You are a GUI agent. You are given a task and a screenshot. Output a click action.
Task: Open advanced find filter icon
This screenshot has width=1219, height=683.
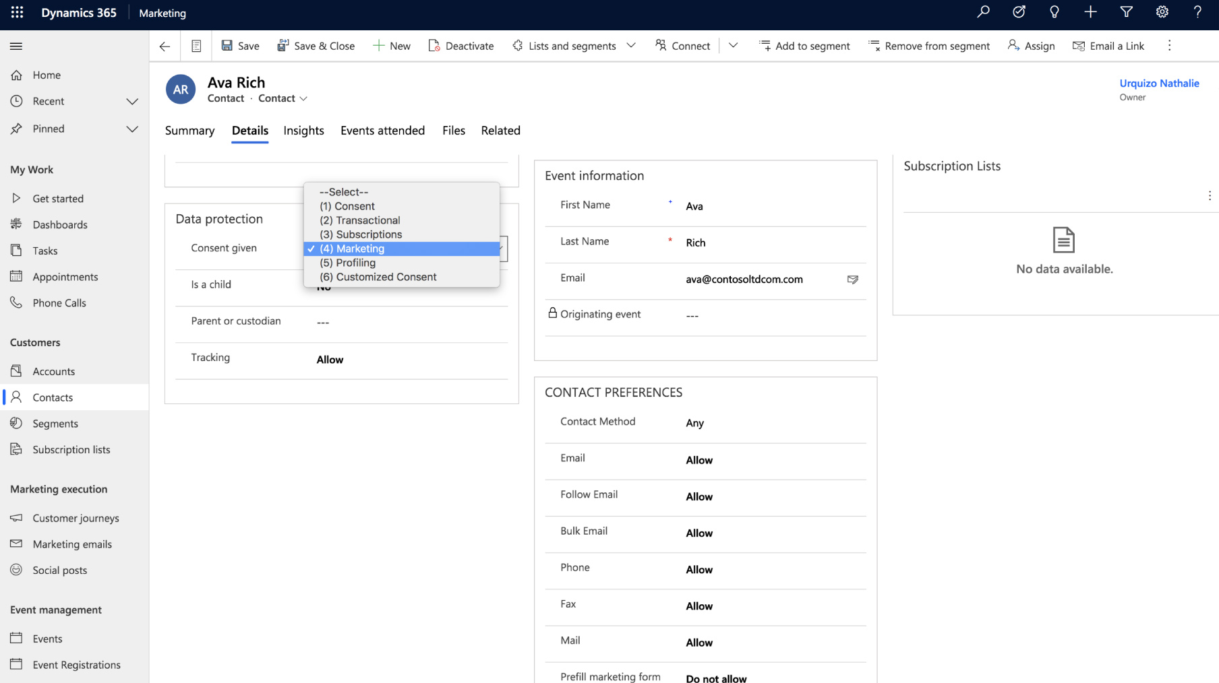click(x=1126, y=12)
